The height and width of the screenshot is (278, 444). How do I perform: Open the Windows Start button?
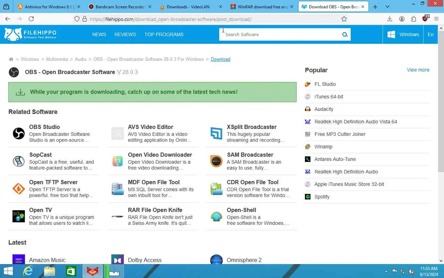click(8, 271)
